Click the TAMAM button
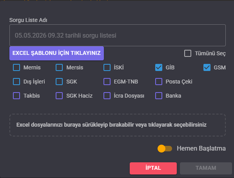 206,168
